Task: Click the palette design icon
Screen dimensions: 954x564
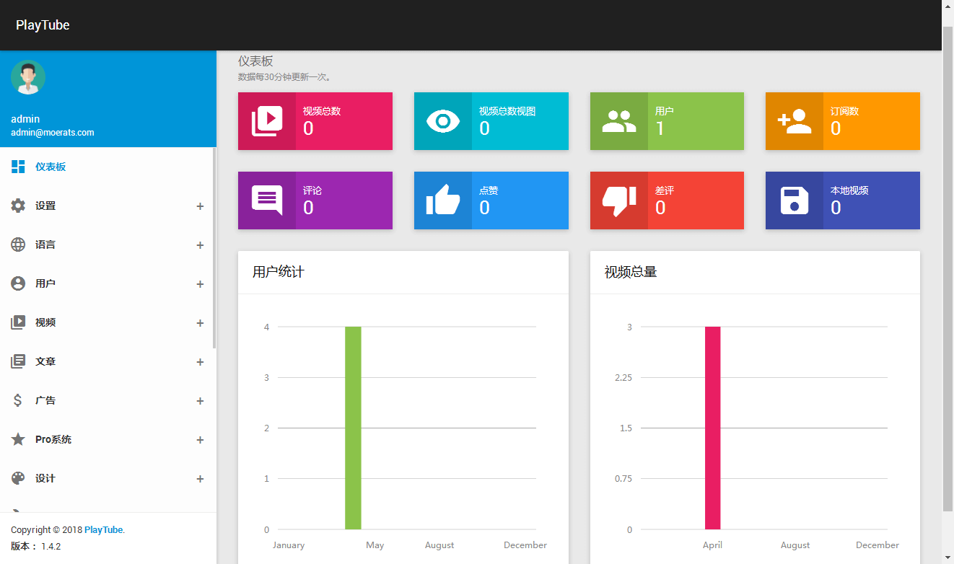Action: tap(18, 478)
